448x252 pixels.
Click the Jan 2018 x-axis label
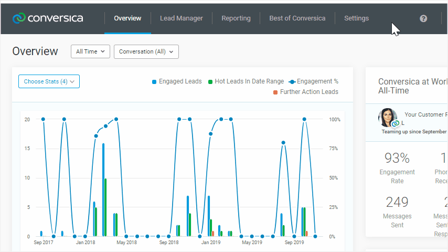coord(86,242)
